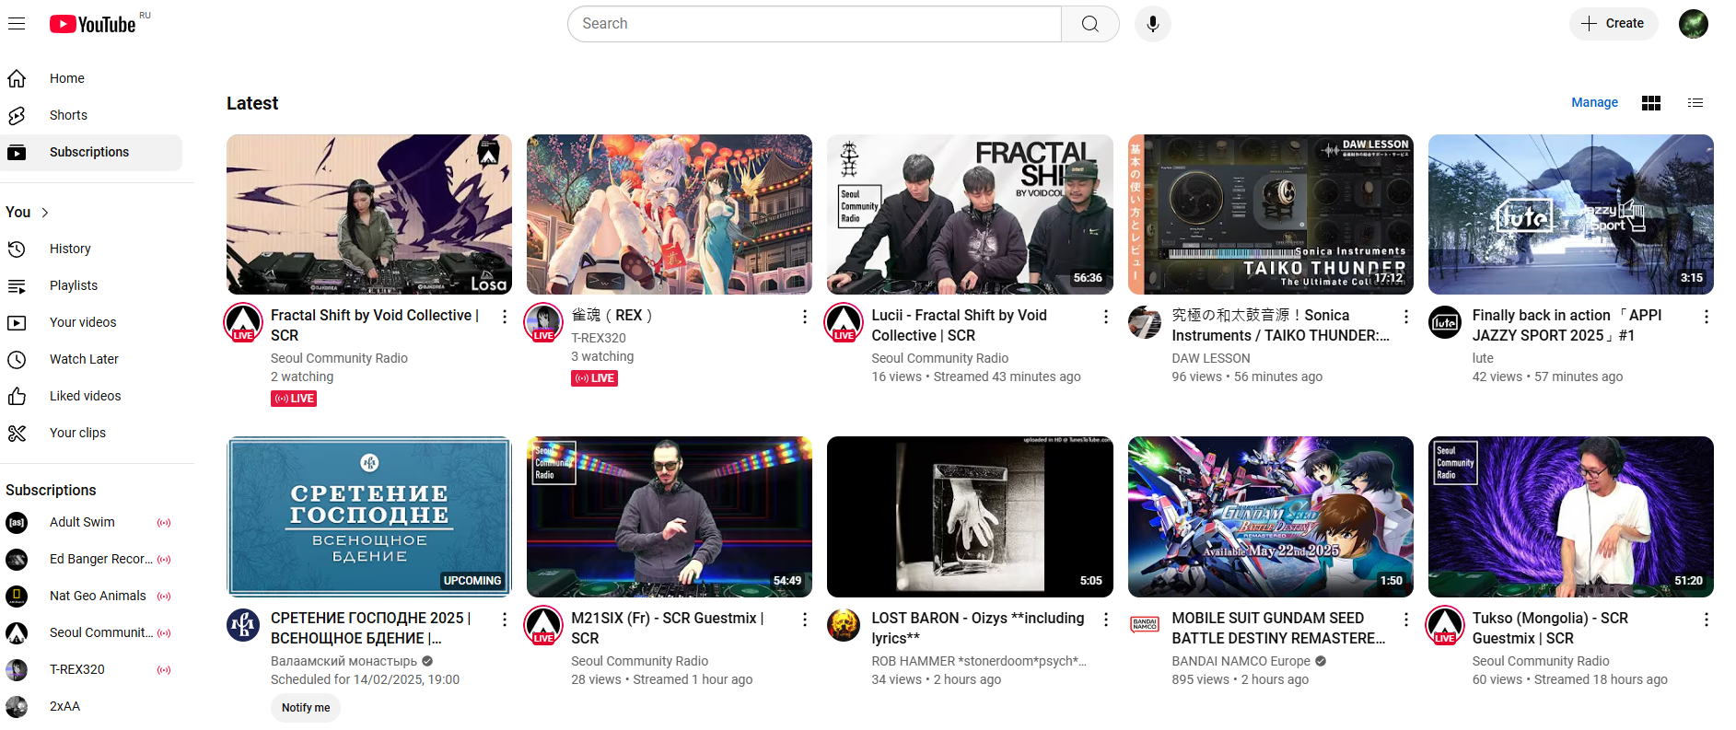The image size is (1736, 730).
Task: Switch to grid view layout
Action: click(x=1650, y=103)
